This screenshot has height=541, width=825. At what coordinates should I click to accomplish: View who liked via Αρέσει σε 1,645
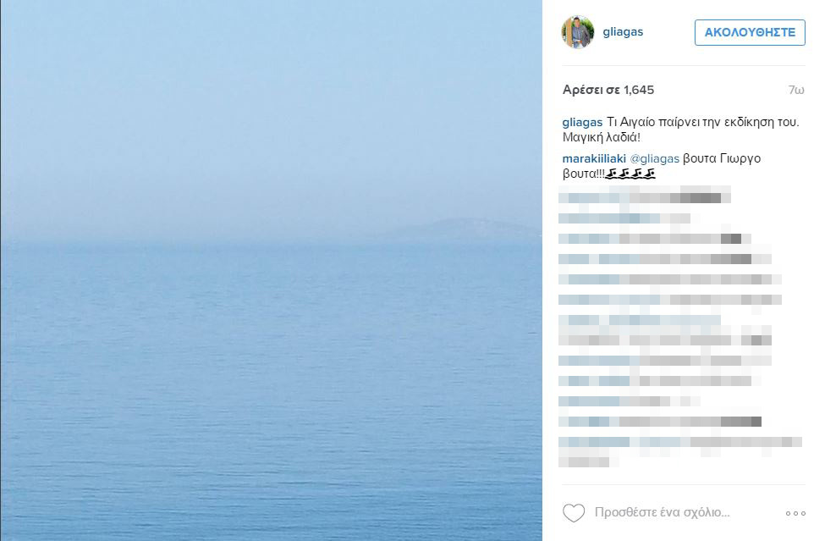click(608, 90)
